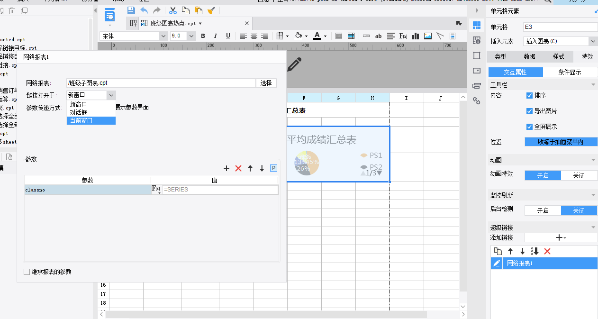Image resolution: width=598 pixels, height=319 pixels.
Task: Paste from clipboard icon
Action: point(199,10)
